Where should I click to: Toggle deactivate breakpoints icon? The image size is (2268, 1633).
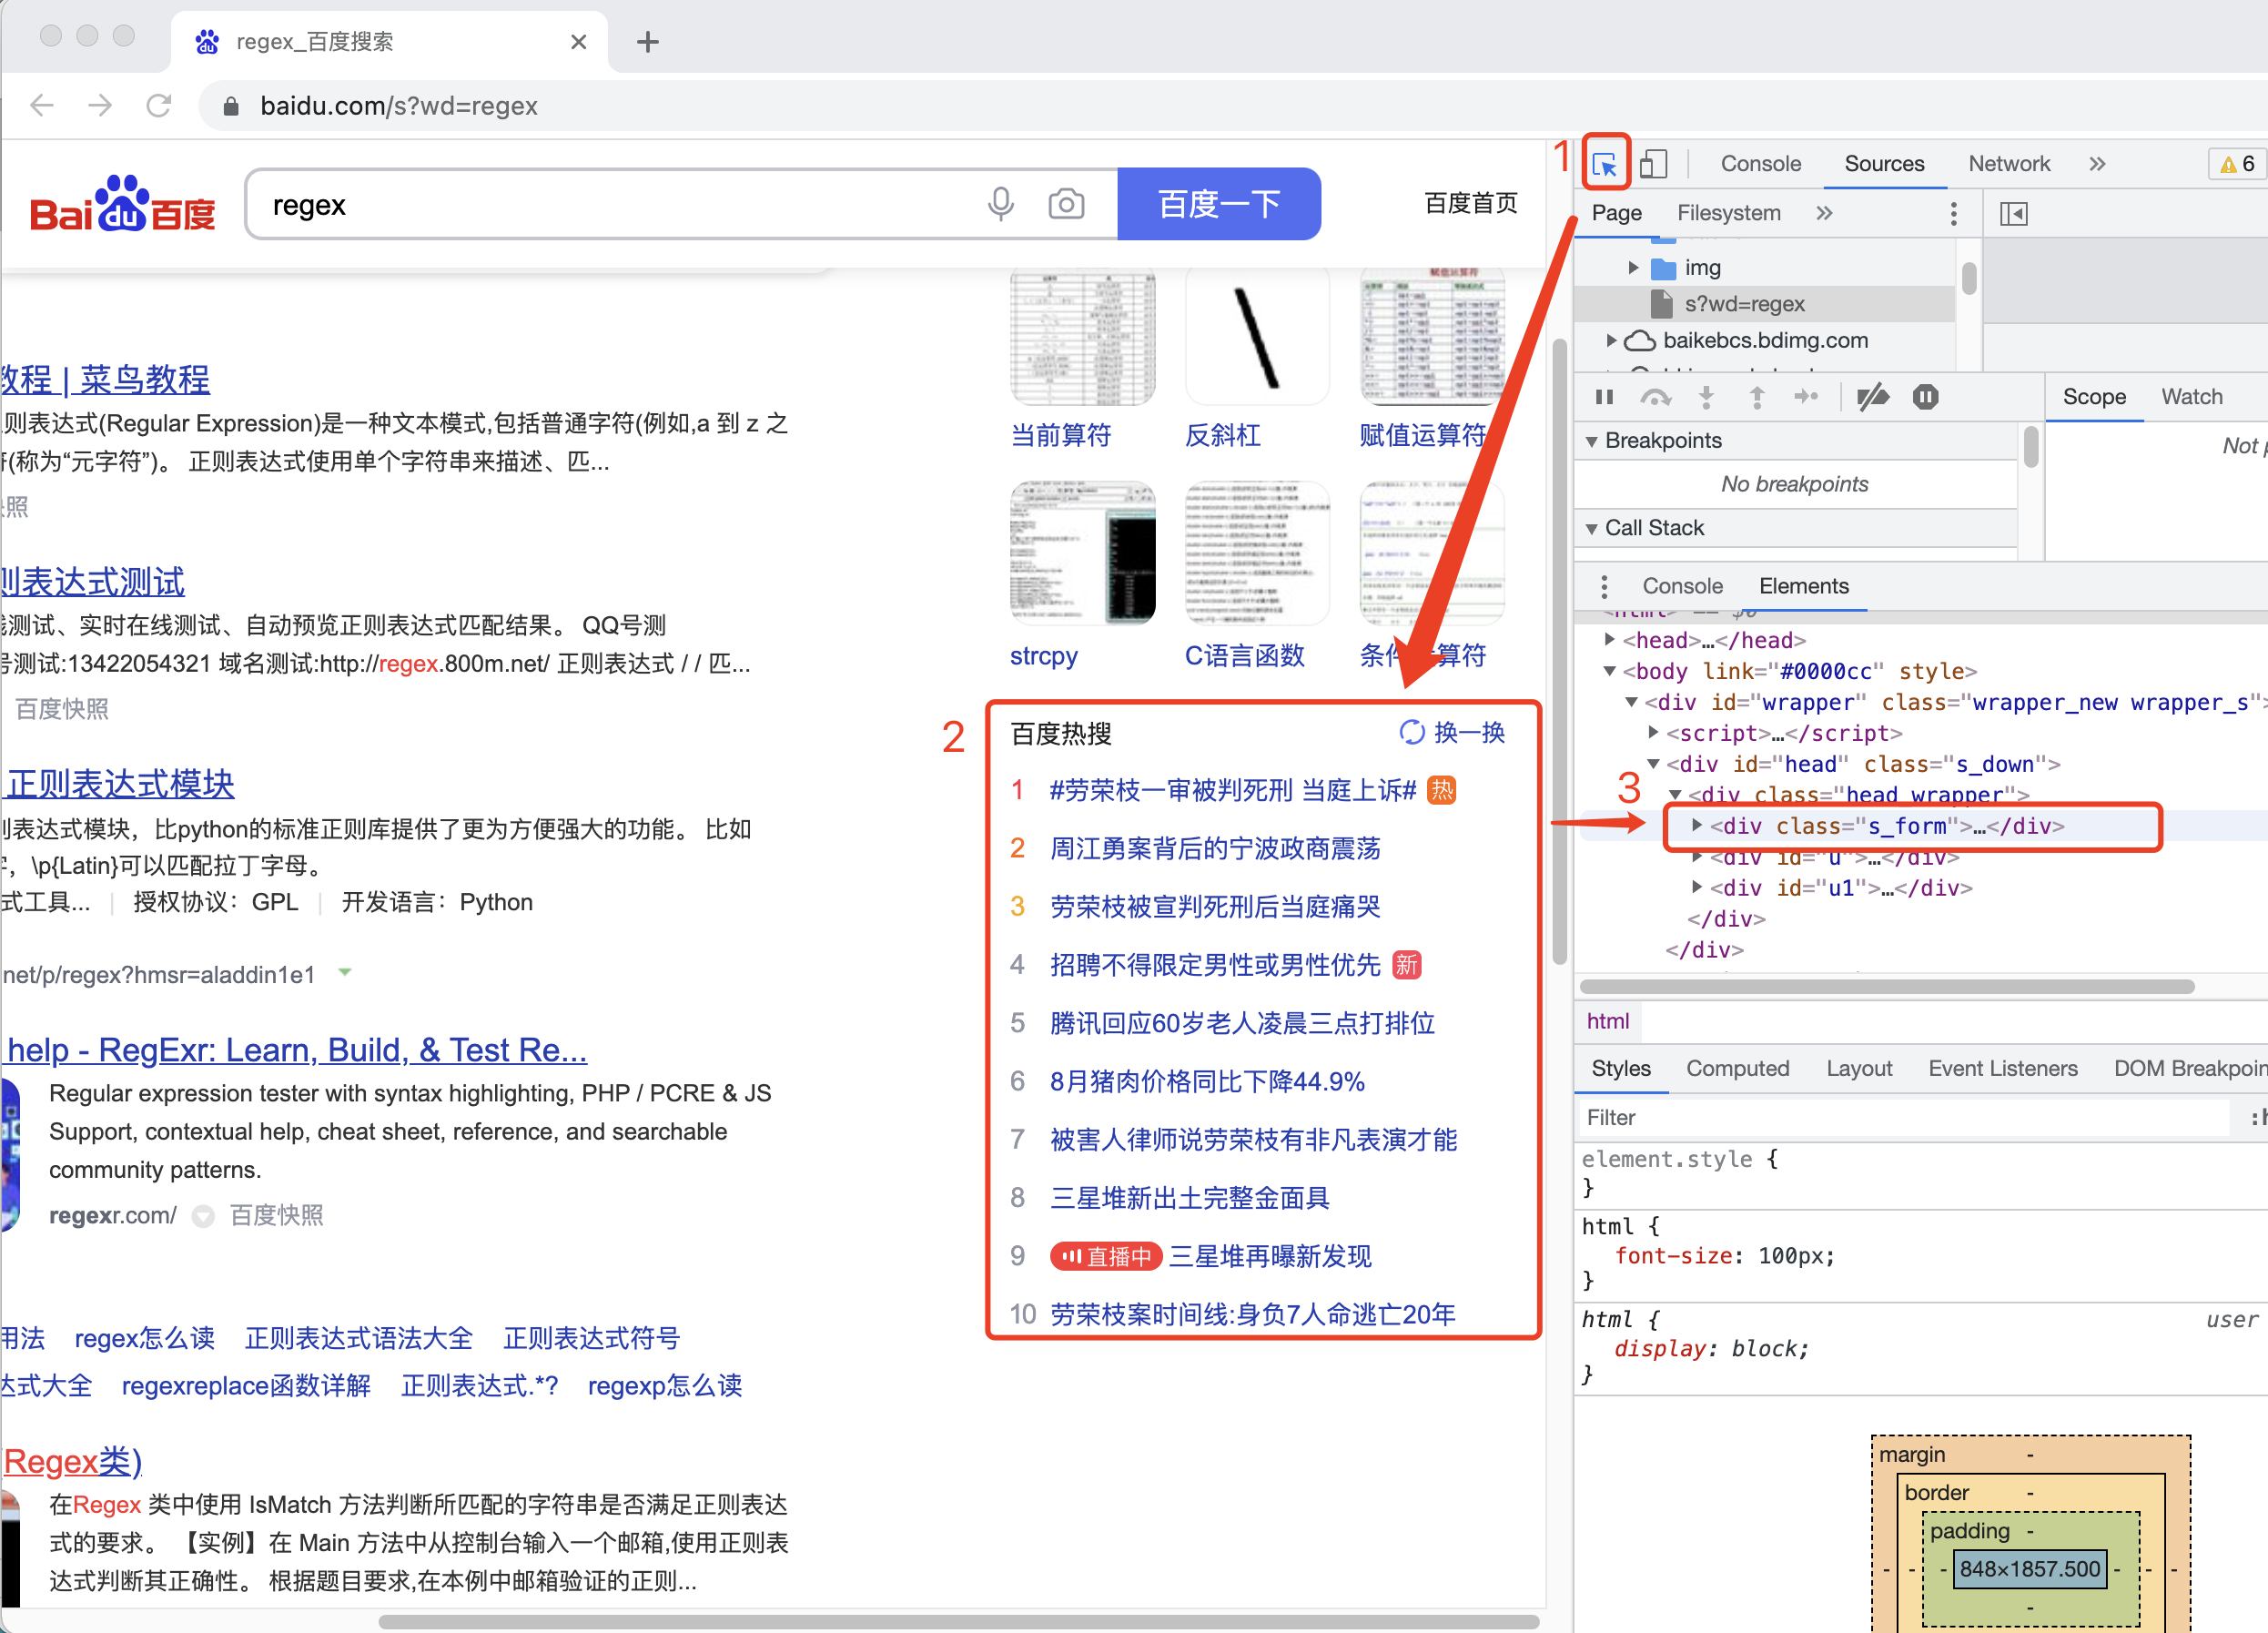1872,398
